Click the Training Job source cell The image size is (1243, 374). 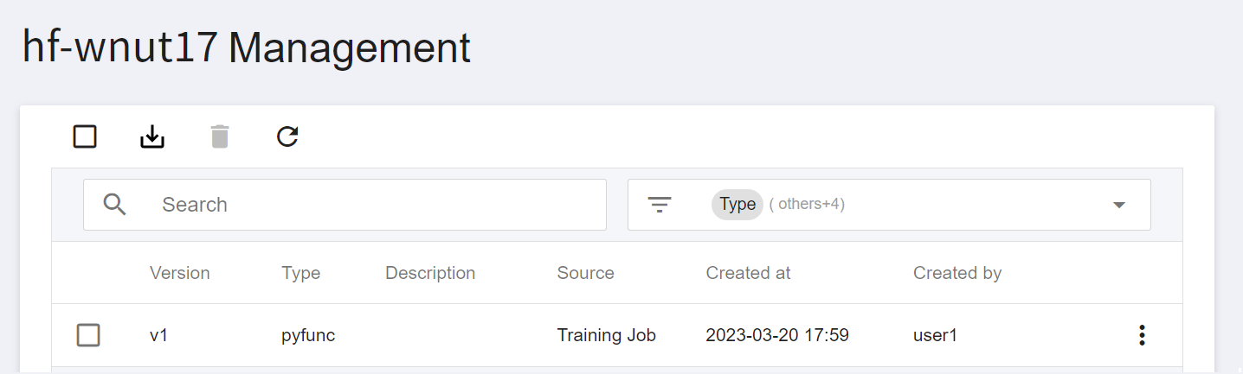pyautogui.click(x=607, y=335)
